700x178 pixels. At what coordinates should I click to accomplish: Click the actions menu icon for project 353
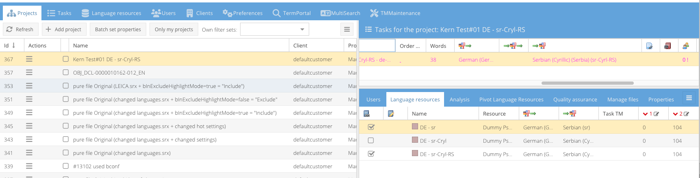[29, 86]
